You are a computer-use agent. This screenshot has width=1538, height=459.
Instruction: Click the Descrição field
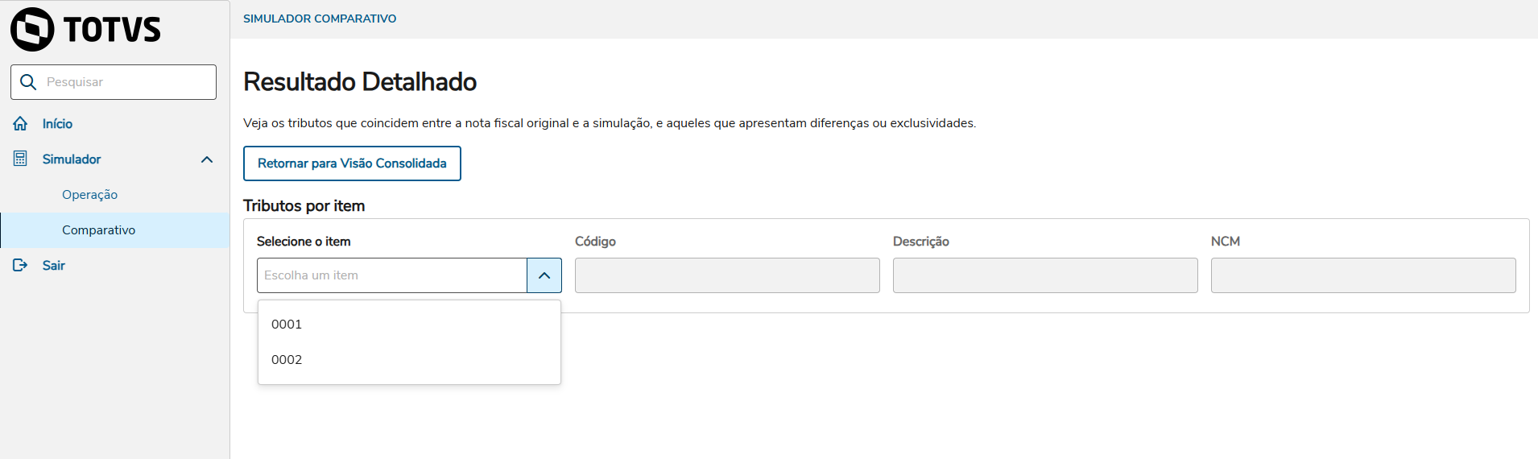pyautogui.click(x=1045, y=275)
